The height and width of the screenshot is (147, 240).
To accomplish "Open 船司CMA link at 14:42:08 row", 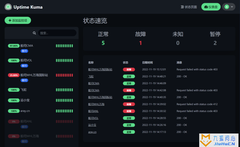I will [94, 90].
